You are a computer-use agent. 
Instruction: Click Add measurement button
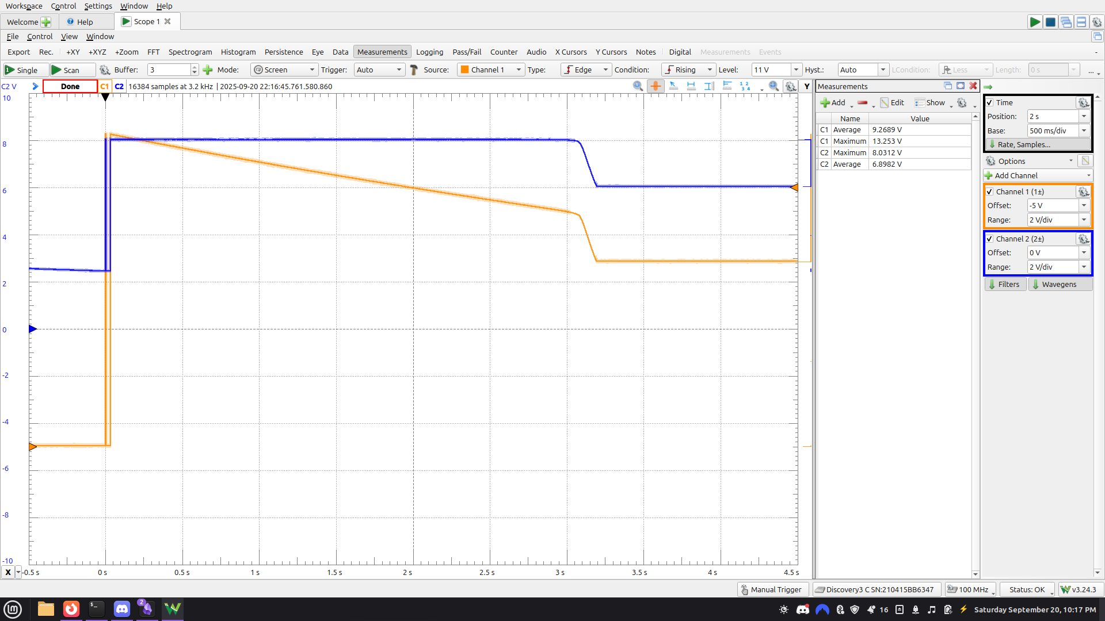[833, 103]
